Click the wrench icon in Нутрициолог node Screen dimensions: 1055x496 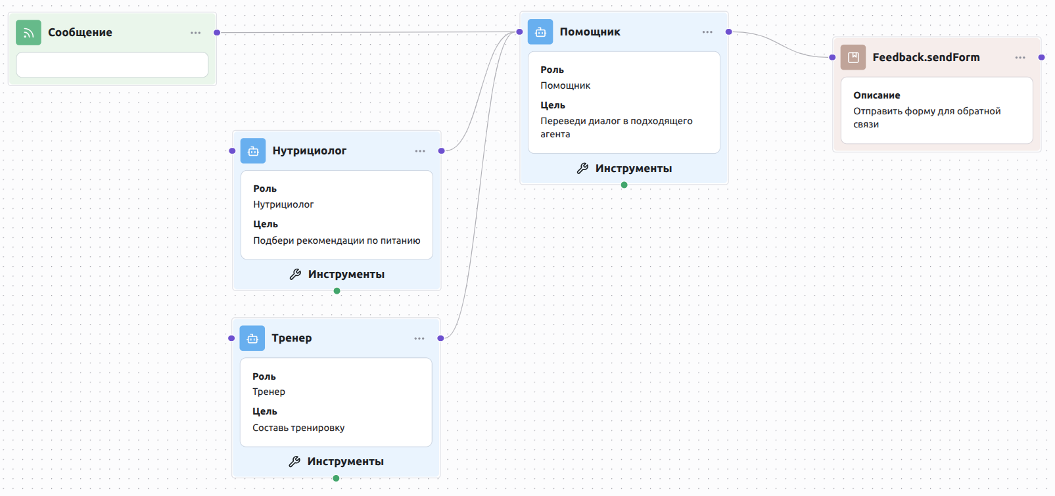pyautogui.click(x=295, y=275)
